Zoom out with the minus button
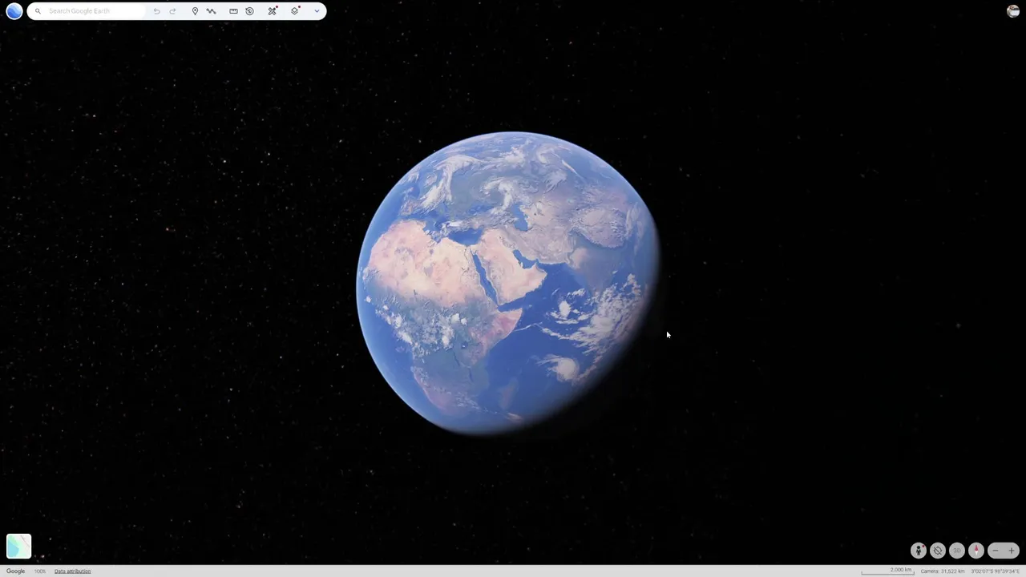1026x577 pixels. pyautogui.click(x=996, y=551)
